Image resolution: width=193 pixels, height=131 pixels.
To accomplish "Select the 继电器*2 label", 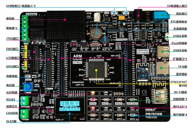I will [x=12, y=28].
